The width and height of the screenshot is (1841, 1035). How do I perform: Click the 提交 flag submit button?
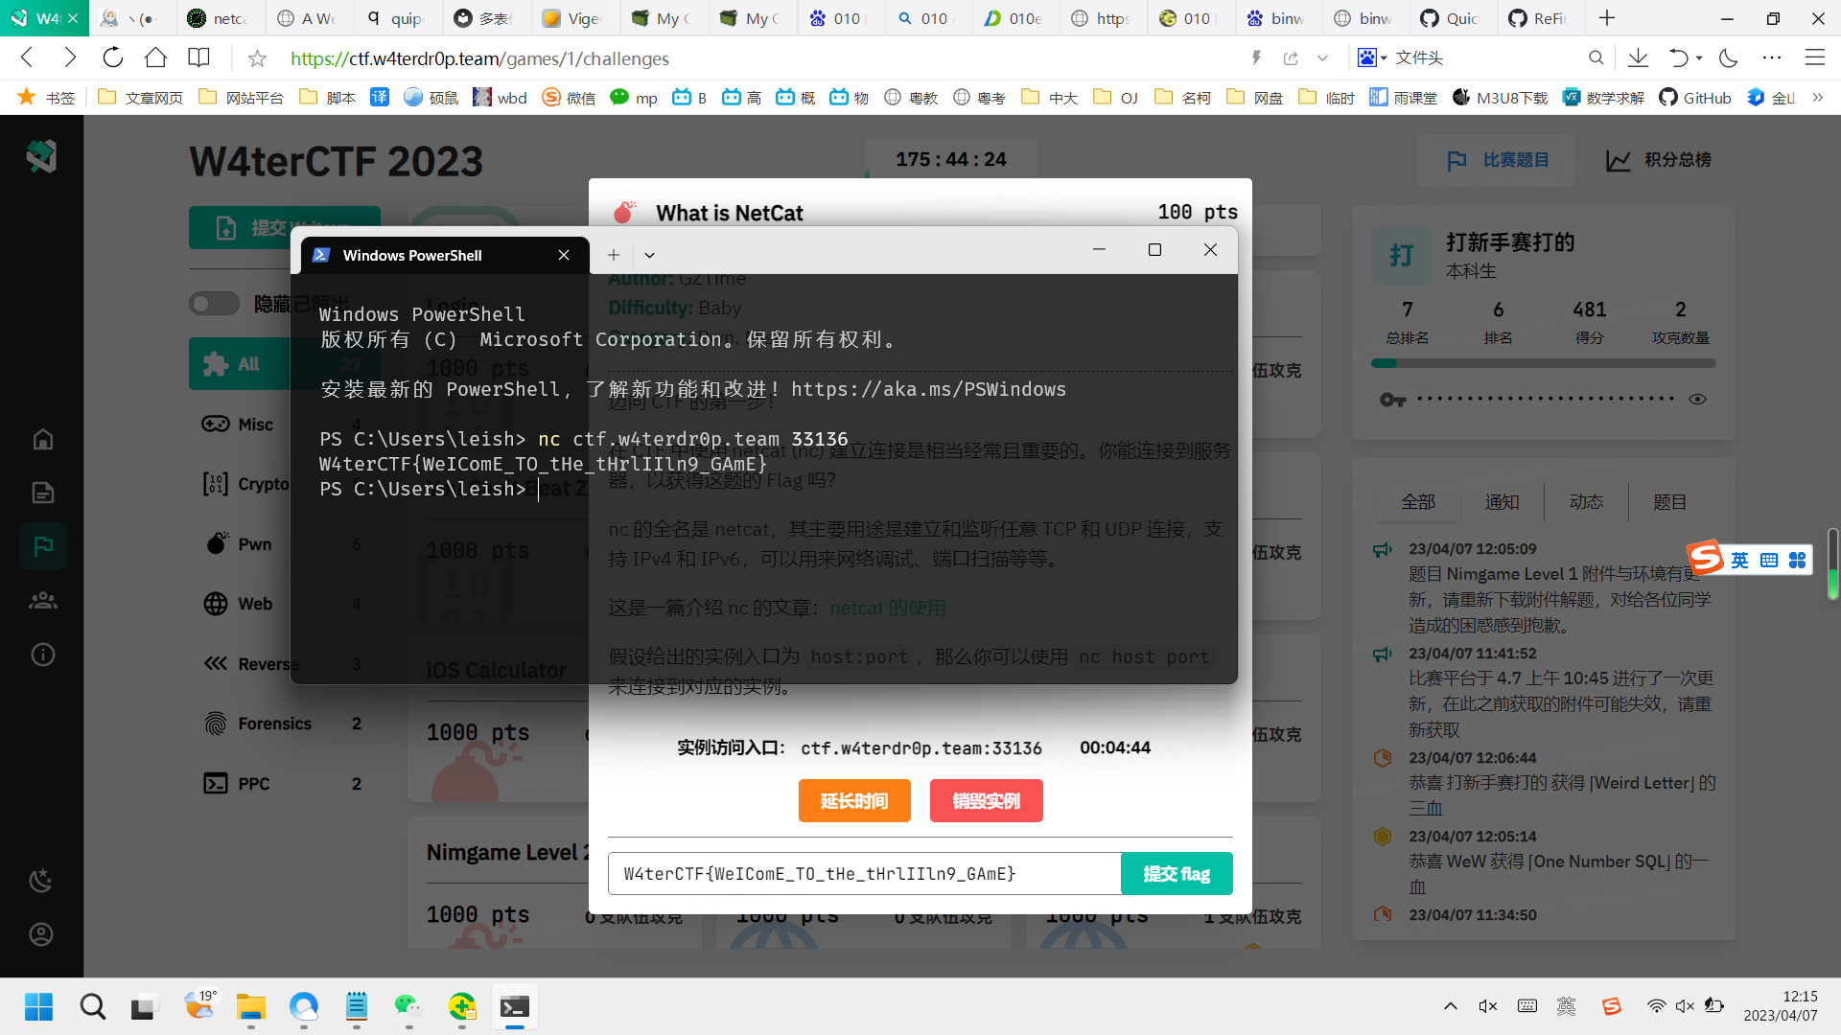(x=1176, y=874)
